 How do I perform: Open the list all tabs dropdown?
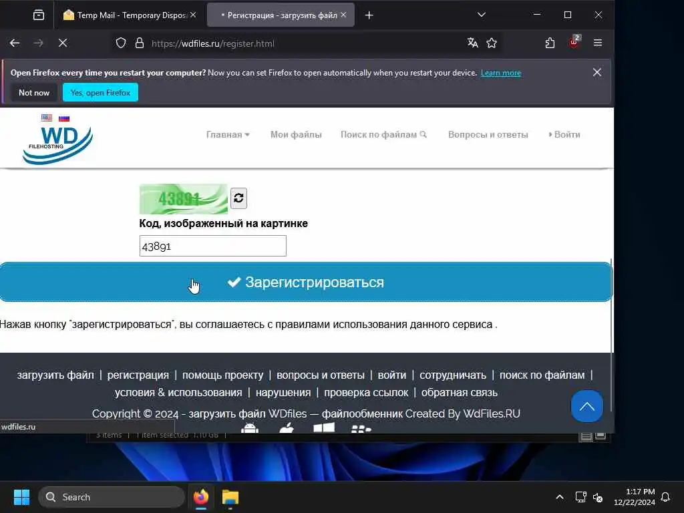(482, 15)
